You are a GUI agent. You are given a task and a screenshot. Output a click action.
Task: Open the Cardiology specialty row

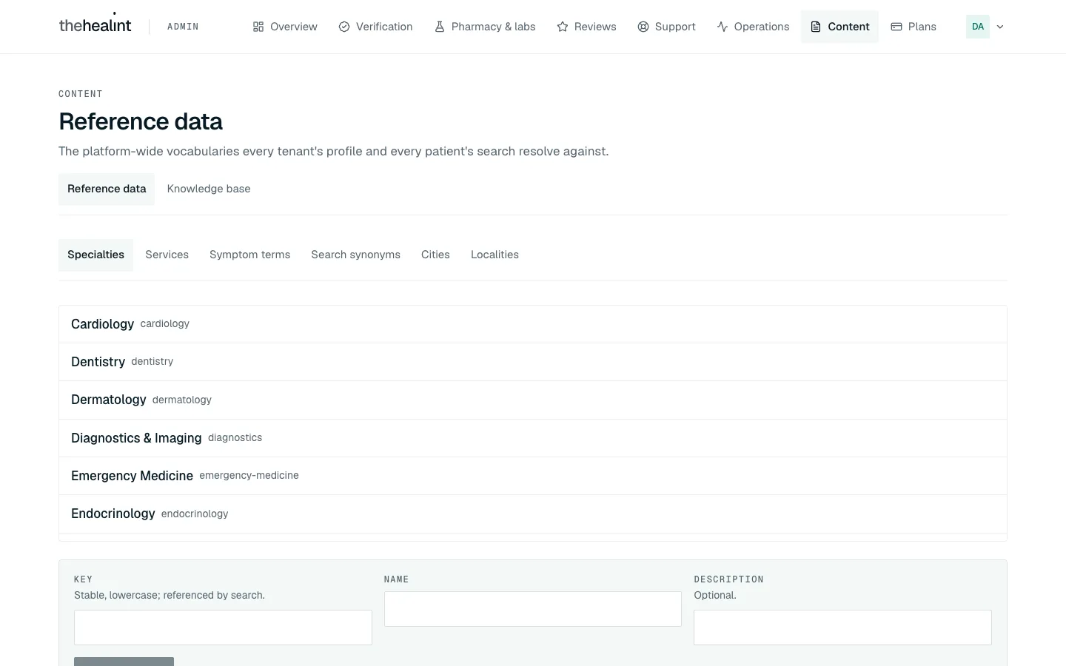(x=533, y=324)
